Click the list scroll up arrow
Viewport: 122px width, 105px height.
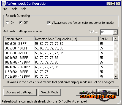point(116,39)
